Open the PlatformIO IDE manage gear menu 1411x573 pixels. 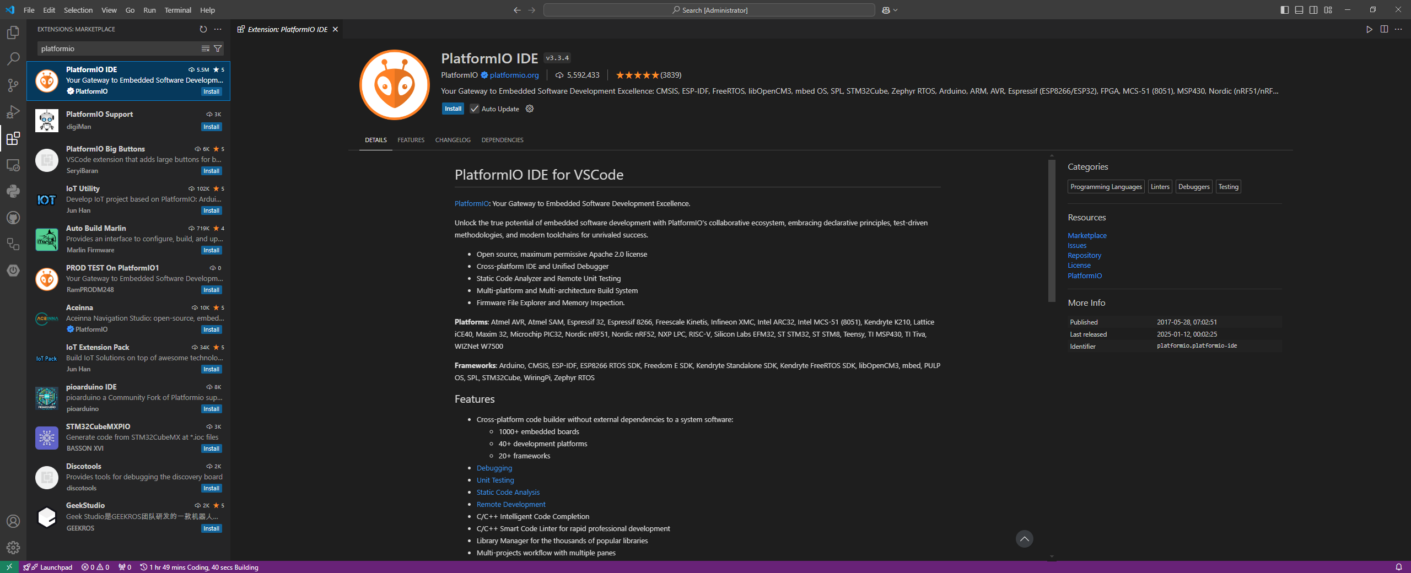tap(530, 109)
